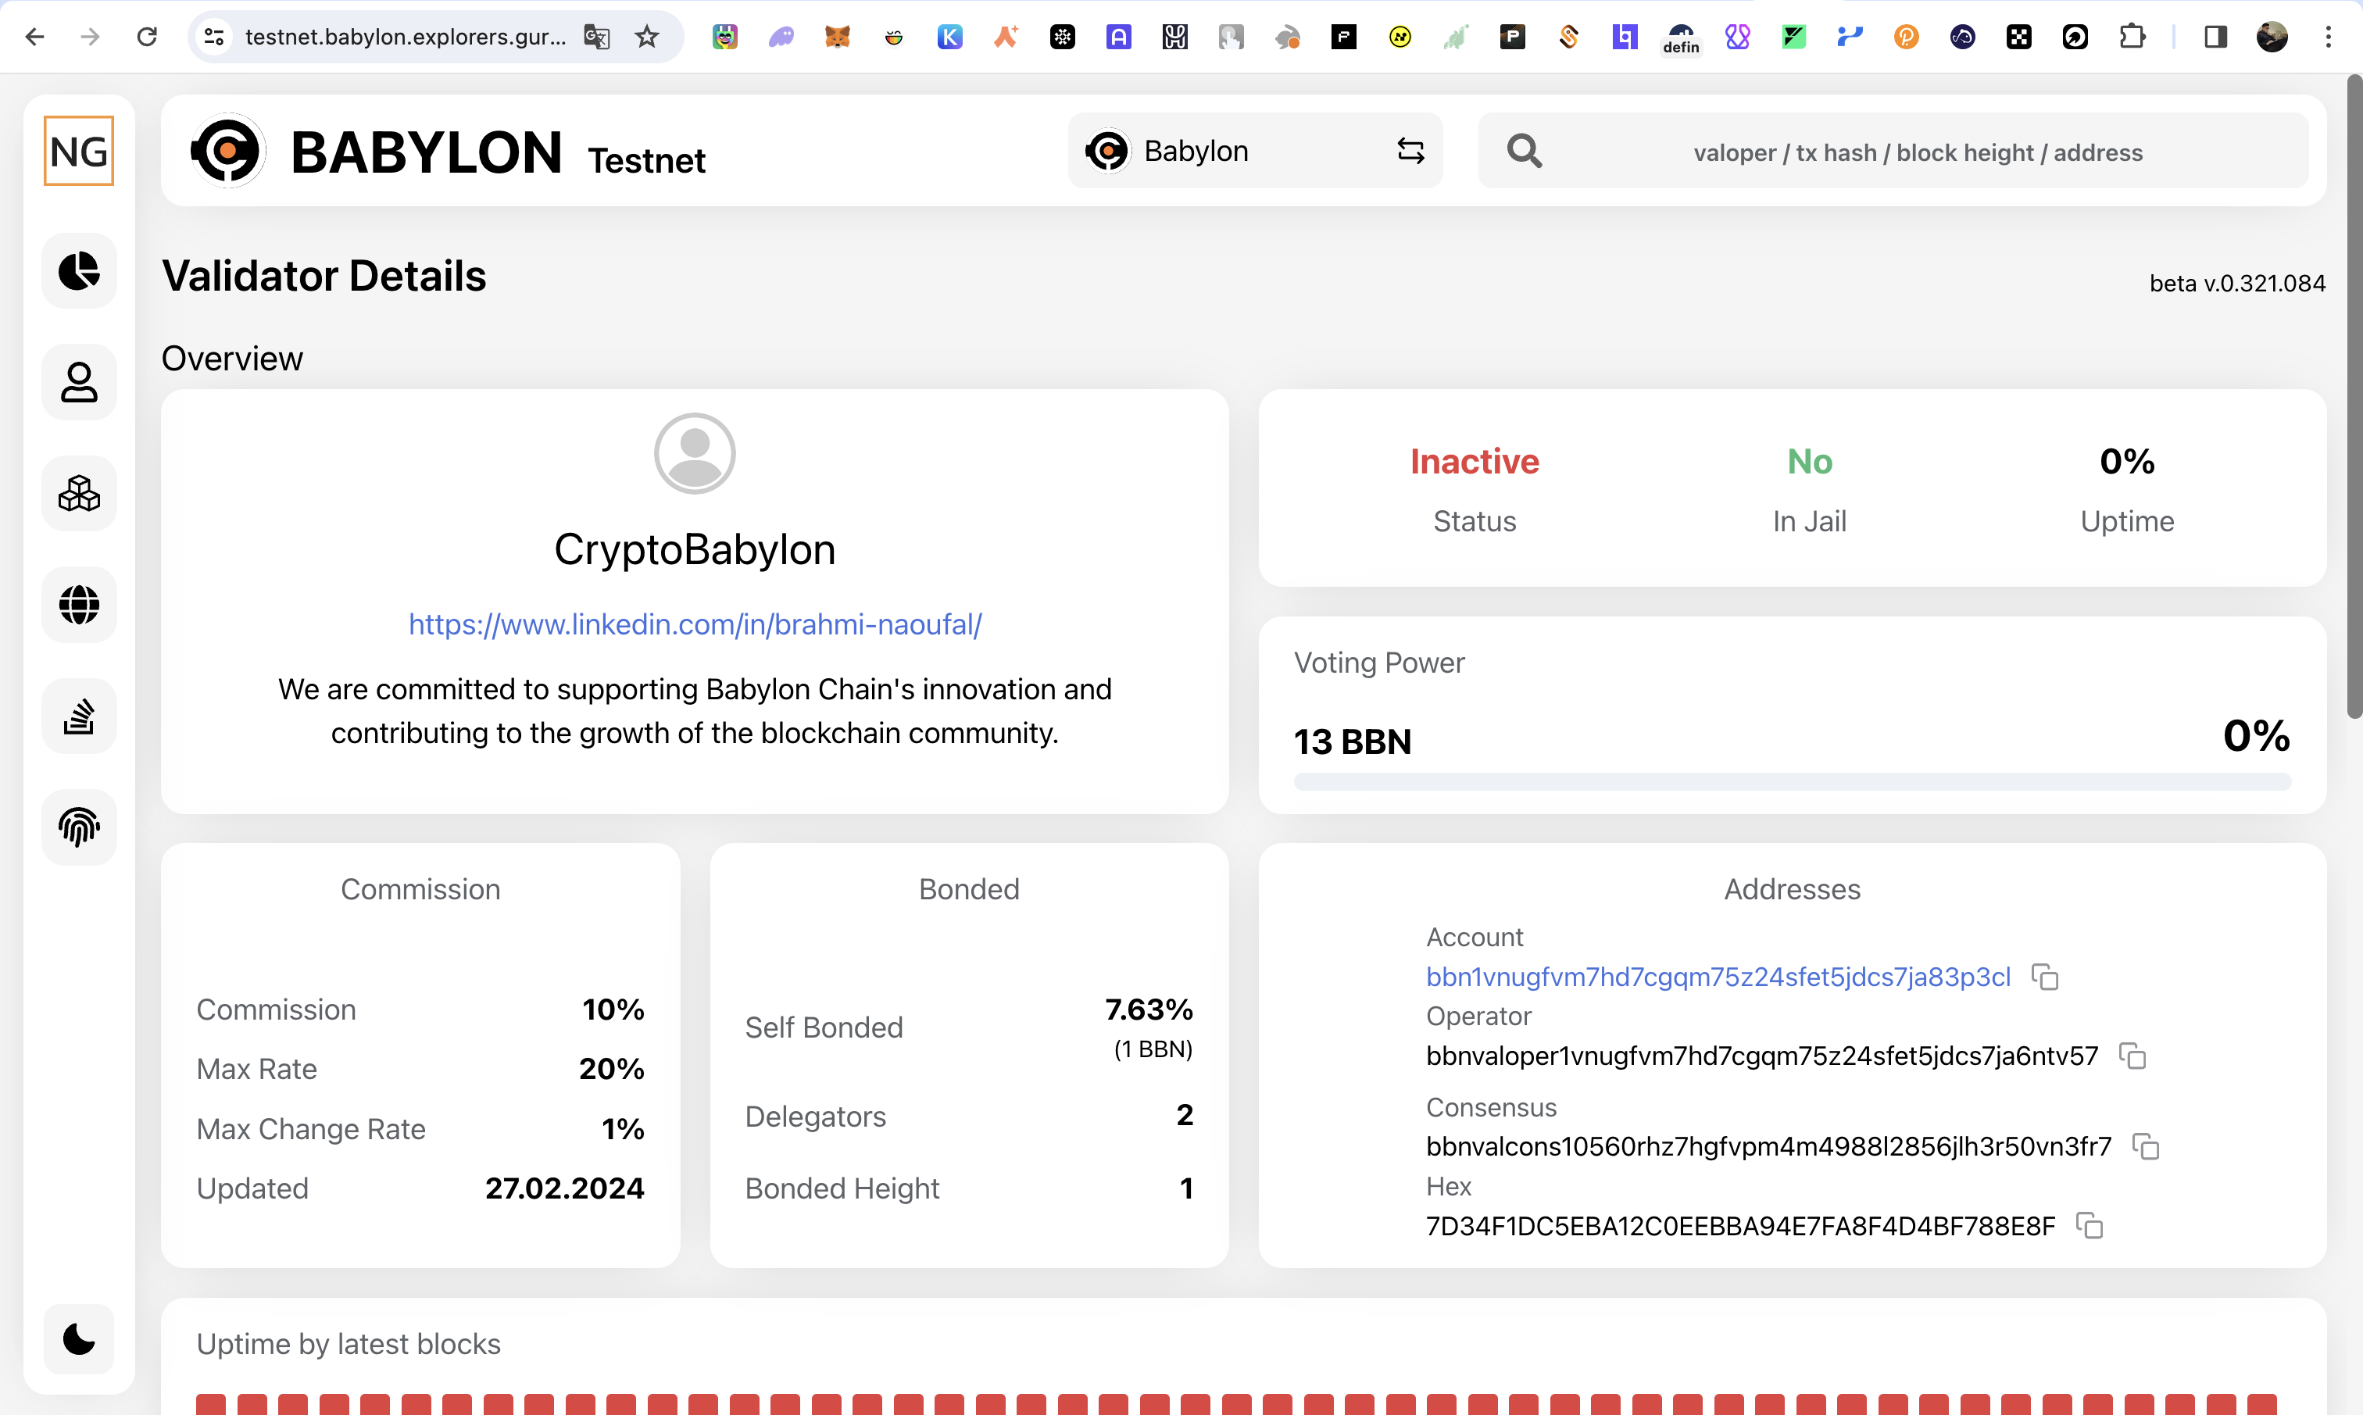Image resolution: width=2363 pixels, height=1415 pixels.
Task: Click the browser address bar URL
Action: [406, 36]
